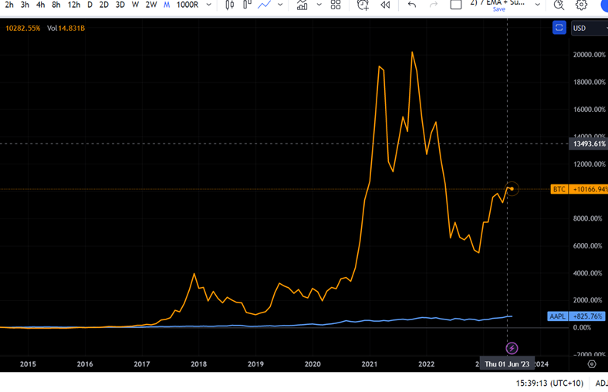Image resolution: width=608 pixels, height=392 pixels.
Task: Choose the hollow bars chart style icon
Action: click(x=247, y=5)
